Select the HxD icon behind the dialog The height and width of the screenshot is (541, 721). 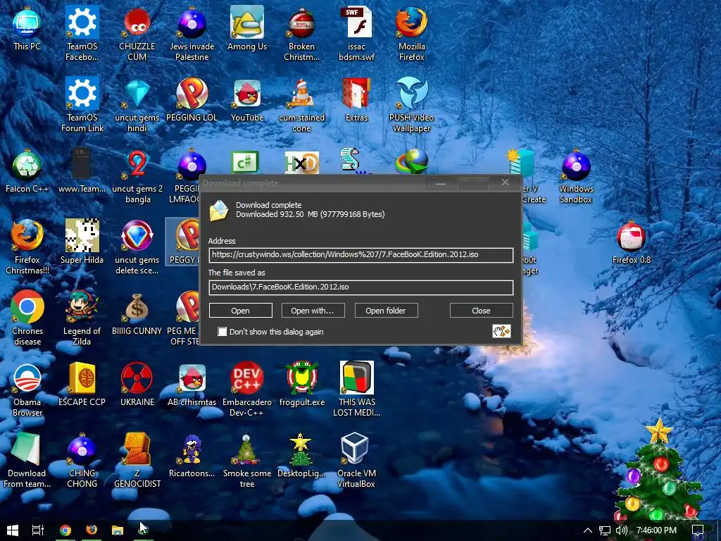coord(301,163)
